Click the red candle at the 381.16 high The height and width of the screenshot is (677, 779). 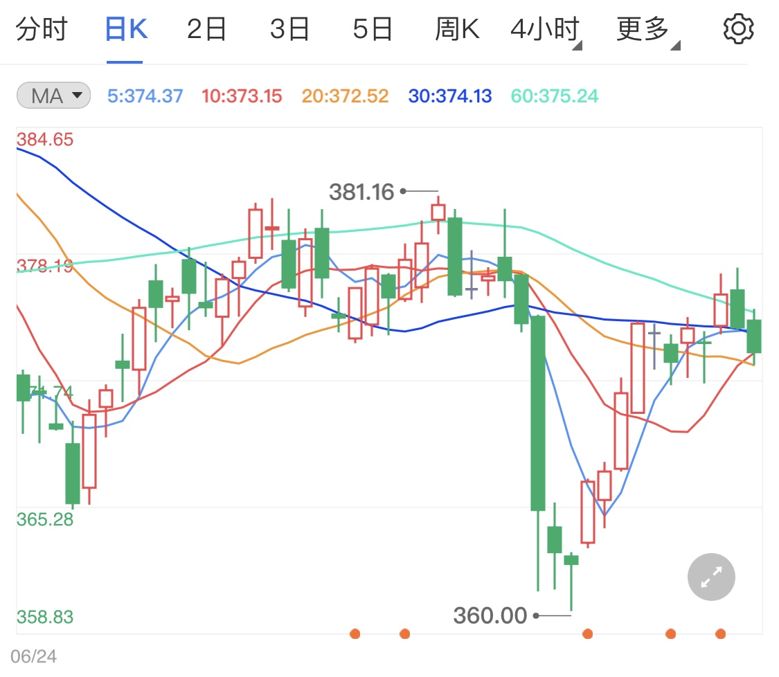(438, 213)
